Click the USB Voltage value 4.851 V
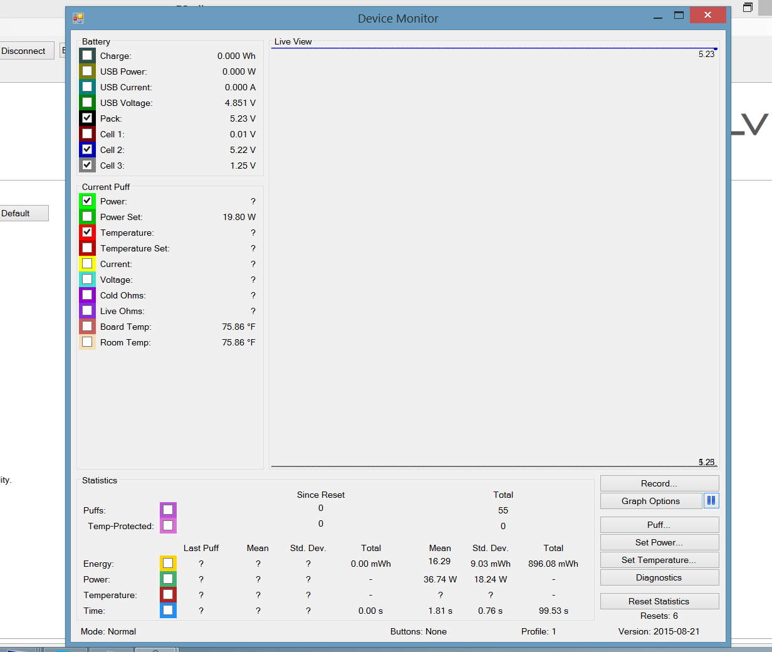The width and height of the screenshot is (772, 652). tap(240, 103)
